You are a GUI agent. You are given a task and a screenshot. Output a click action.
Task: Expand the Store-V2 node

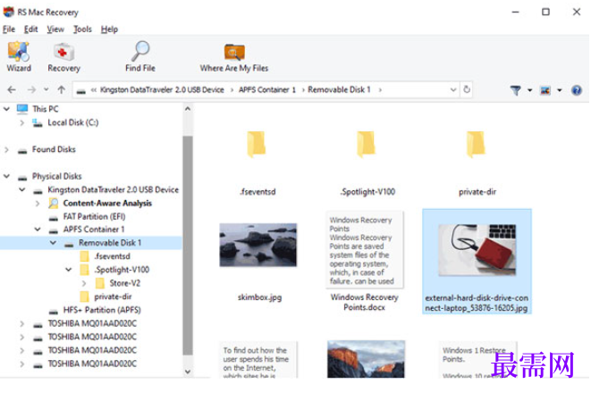(84, 283)
